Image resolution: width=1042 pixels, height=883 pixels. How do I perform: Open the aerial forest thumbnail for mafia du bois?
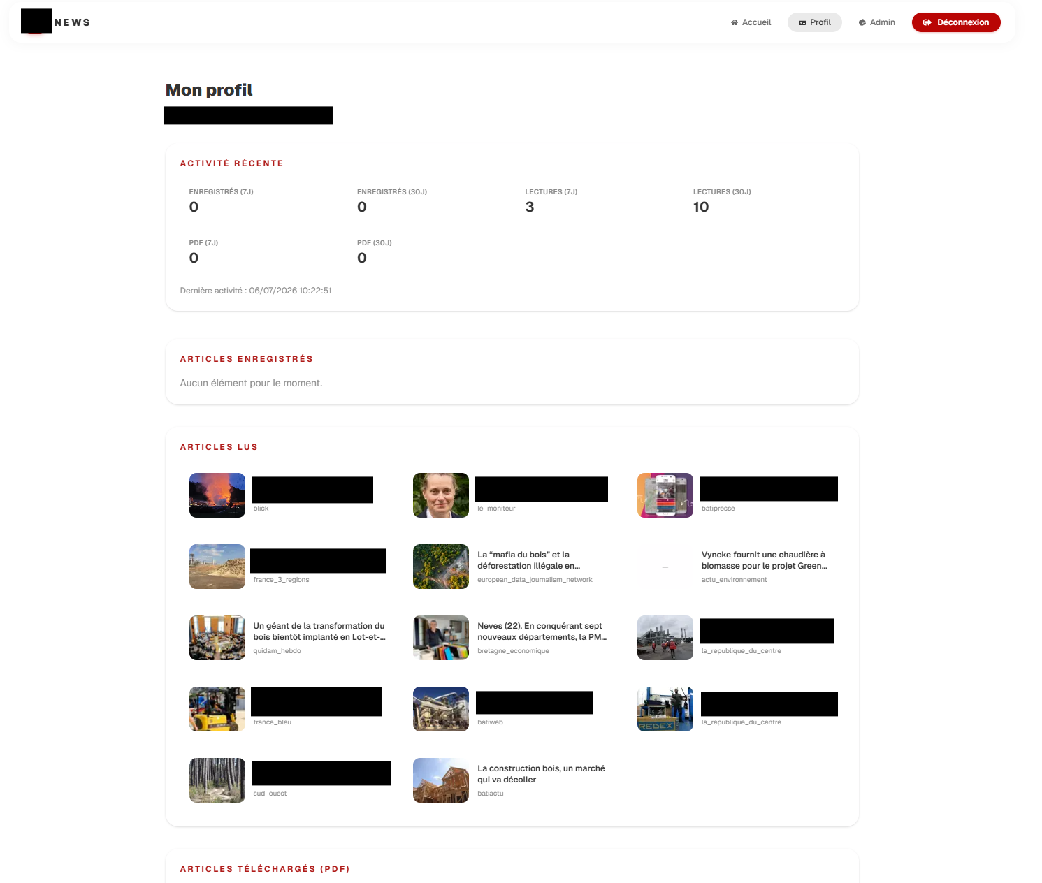click(x=441, y=567)
